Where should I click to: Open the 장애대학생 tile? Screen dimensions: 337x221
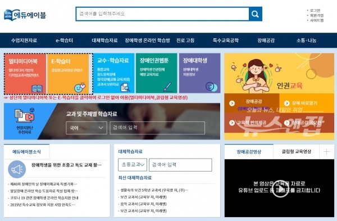click(199, 73)
